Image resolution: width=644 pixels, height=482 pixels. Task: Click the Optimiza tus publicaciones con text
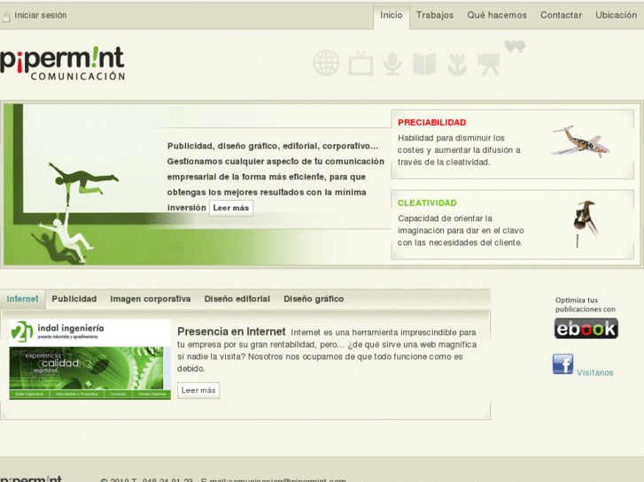[x=586, y=304]
